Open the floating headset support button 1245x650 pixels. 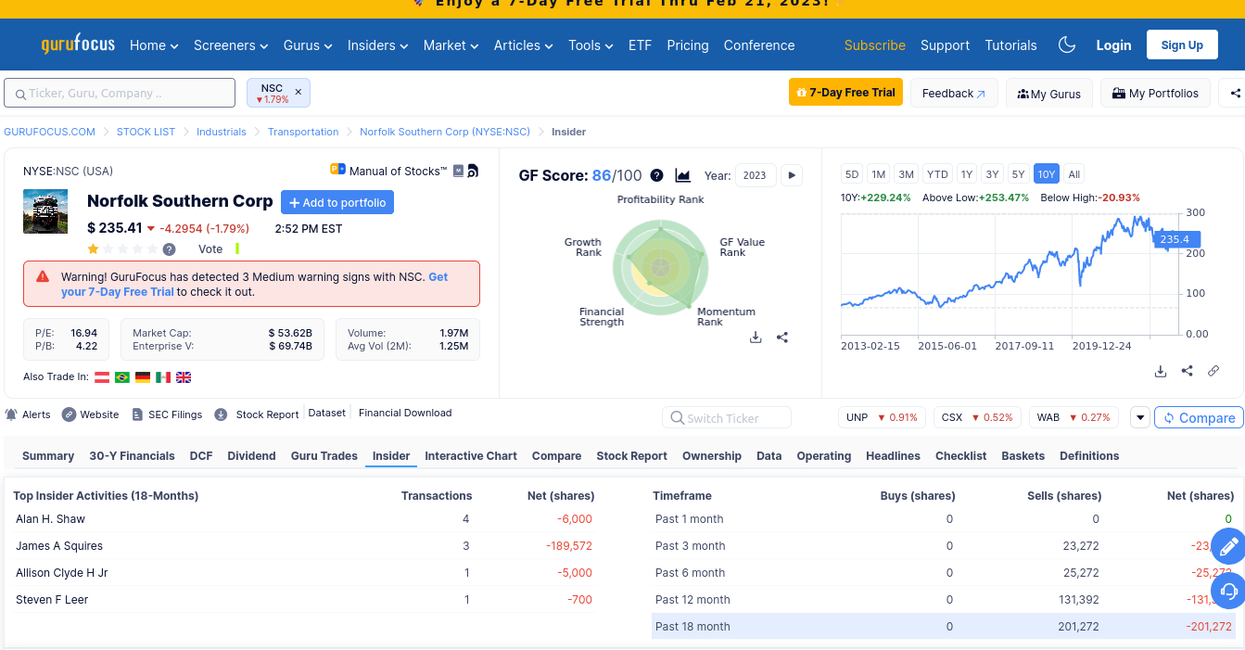[1228, 591]
